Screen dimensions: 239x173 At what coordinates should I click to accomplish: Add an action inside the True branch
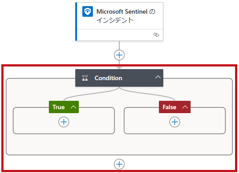click(x=64, y=122)
